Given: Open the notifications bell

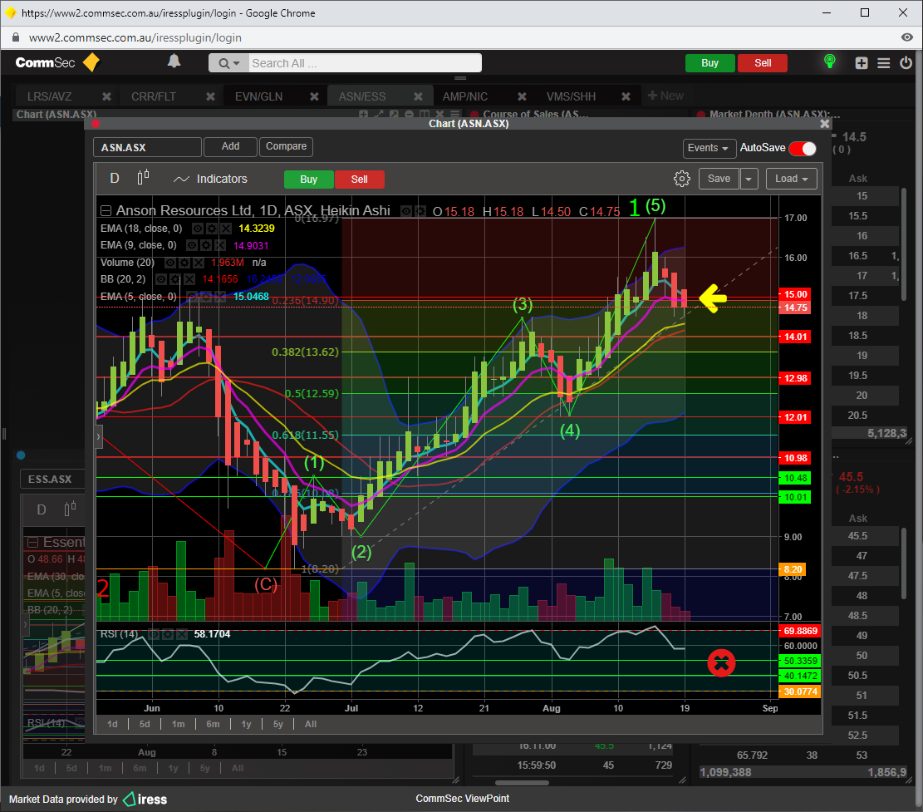Looking at the screenshot, I should pos(174,62).
